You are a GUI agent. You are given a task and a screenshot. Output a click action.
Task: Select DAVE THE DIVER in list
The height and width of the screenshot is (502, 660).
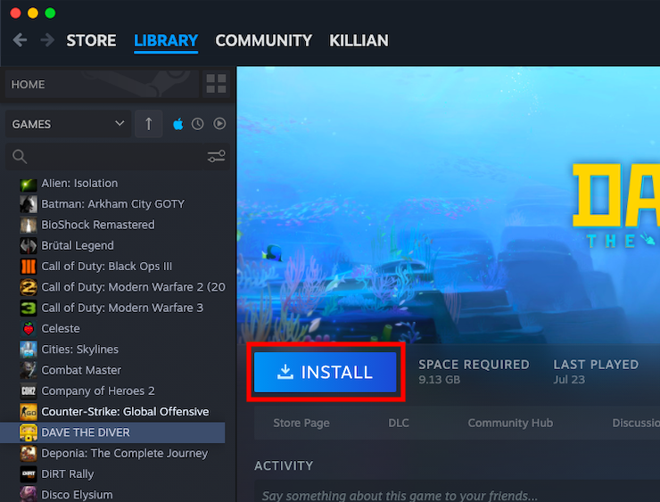coord(112,432)
